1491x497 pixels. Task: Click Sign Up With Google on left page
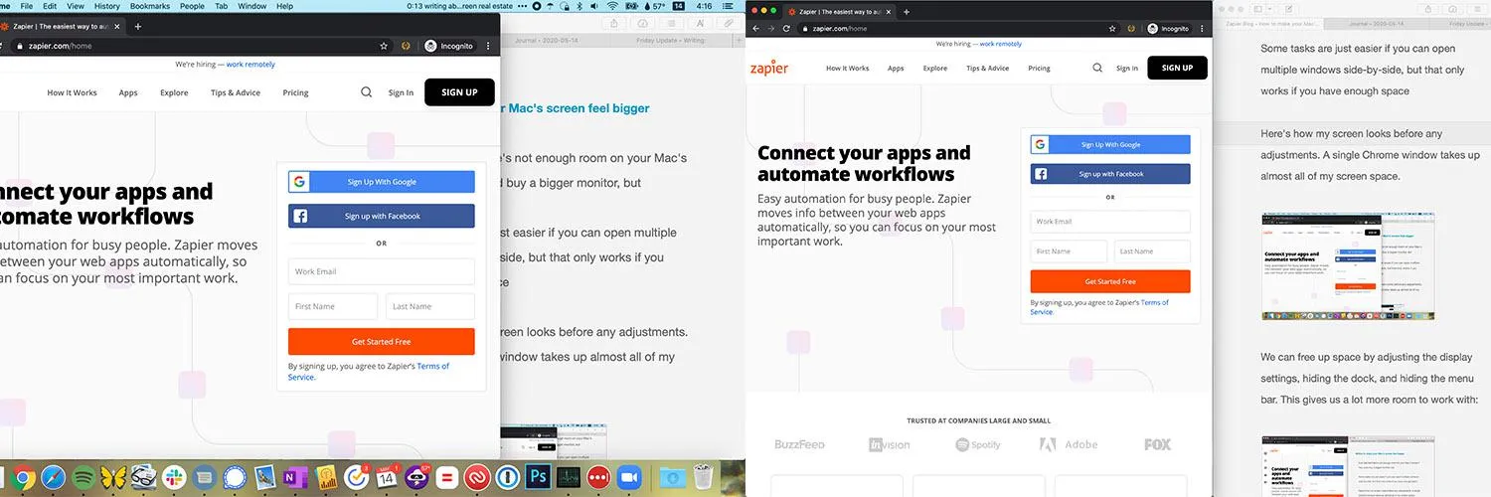point(382,182)
